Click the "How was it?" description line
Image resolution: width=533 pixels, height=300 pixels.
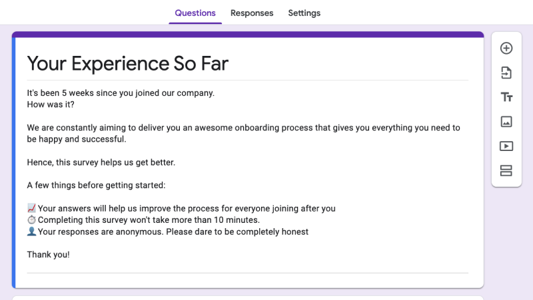point(51,104)
